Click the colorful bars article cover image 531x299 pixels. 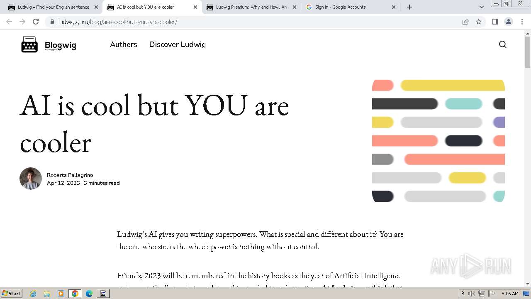coord(438,141)
